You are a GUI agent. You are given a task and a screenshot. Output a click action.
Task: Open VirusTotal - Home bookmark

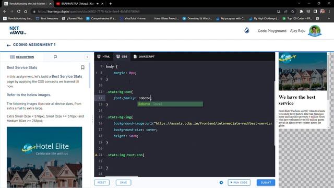[133, 19]
